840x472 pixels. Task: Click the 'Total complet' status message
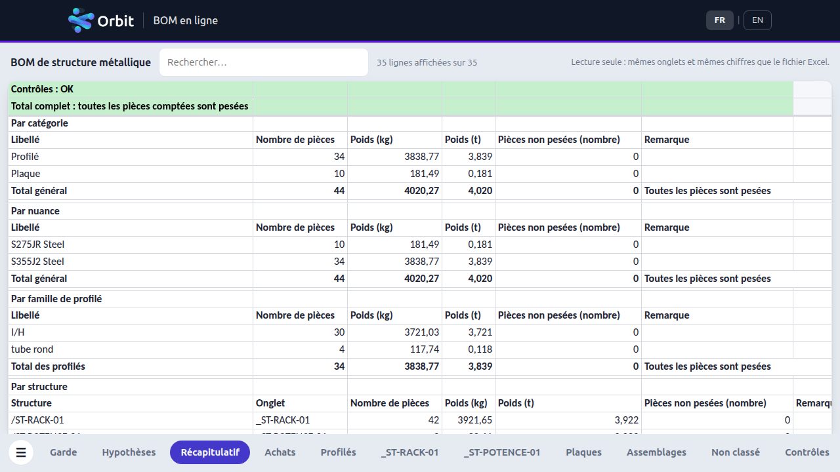pos(131,106)
